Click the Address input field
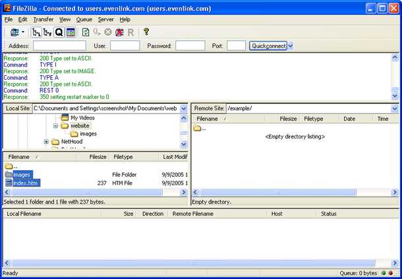The width and height of the screenshot is (402, 279). (59, 46)
